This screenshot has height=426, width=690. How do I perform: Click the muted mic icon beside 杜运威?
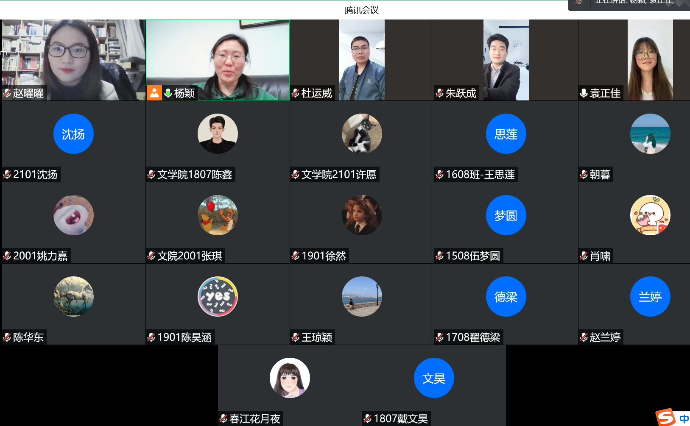click(295, 93)
